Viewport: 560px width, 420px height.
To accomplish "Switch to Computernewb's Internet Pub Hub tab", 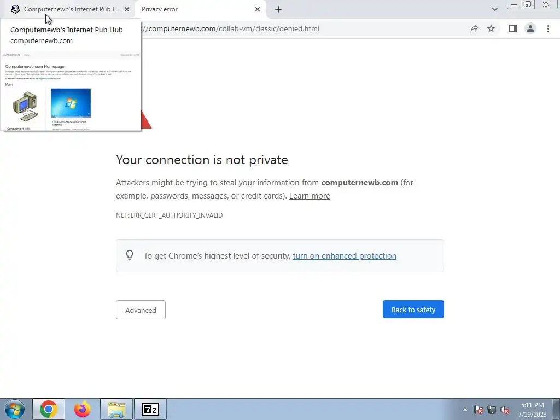I will click(69, 9).
